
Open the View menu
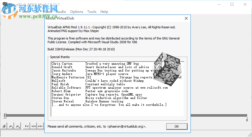[x=26, y=12]
